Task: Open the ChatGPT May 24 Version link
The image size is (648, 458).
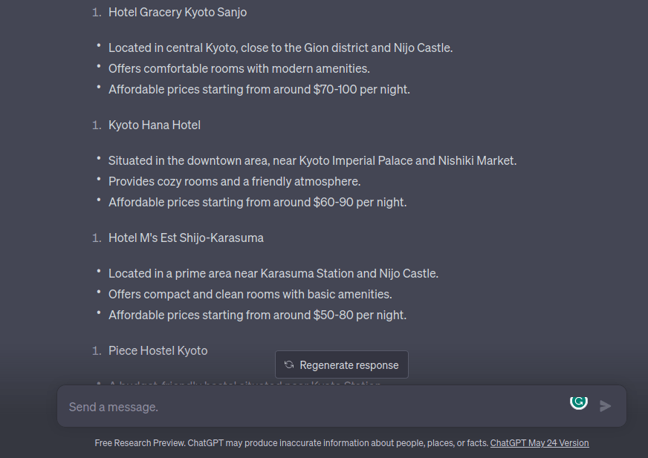Action: [x=539, y=443]
